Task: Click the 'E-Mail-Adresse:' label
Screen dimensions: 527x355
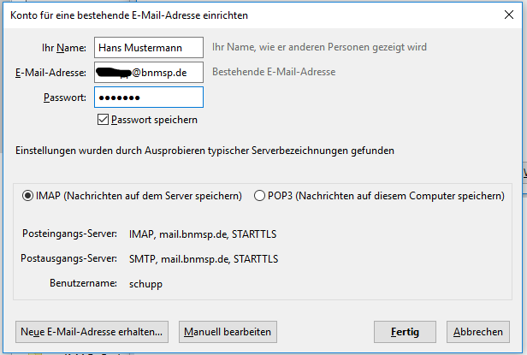Action: coord(50,73)
